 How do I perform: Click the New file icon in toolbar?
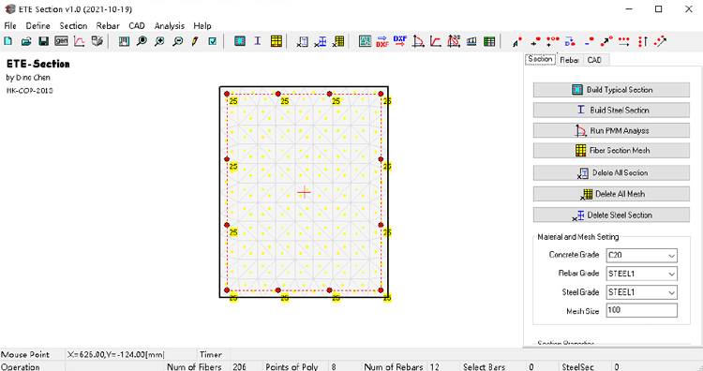click(8, 41)
